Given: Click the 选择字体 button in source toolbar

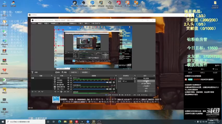Looking at the screenshot, I should pyautogui.click(x=74, y=72).
